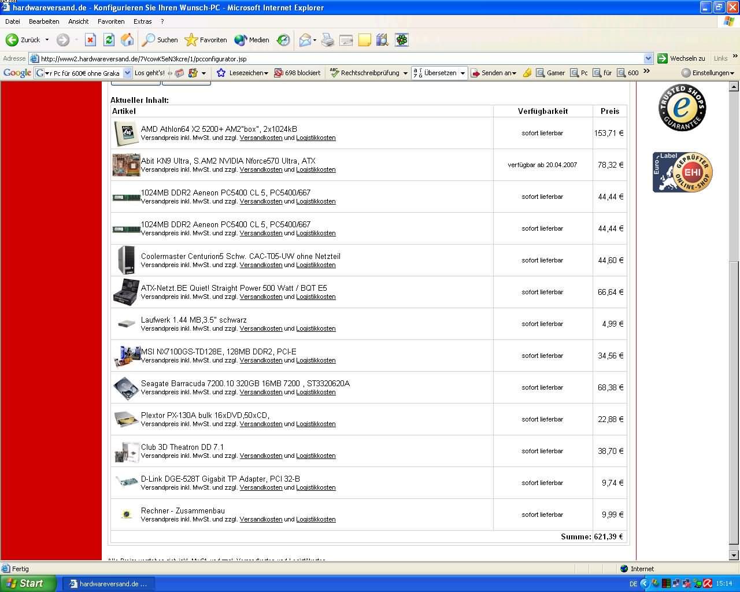Click the Abit KN9 motherboard thumbnail
Image resolution: width=740 pixels, height=592 pixels.
point(126,165)
